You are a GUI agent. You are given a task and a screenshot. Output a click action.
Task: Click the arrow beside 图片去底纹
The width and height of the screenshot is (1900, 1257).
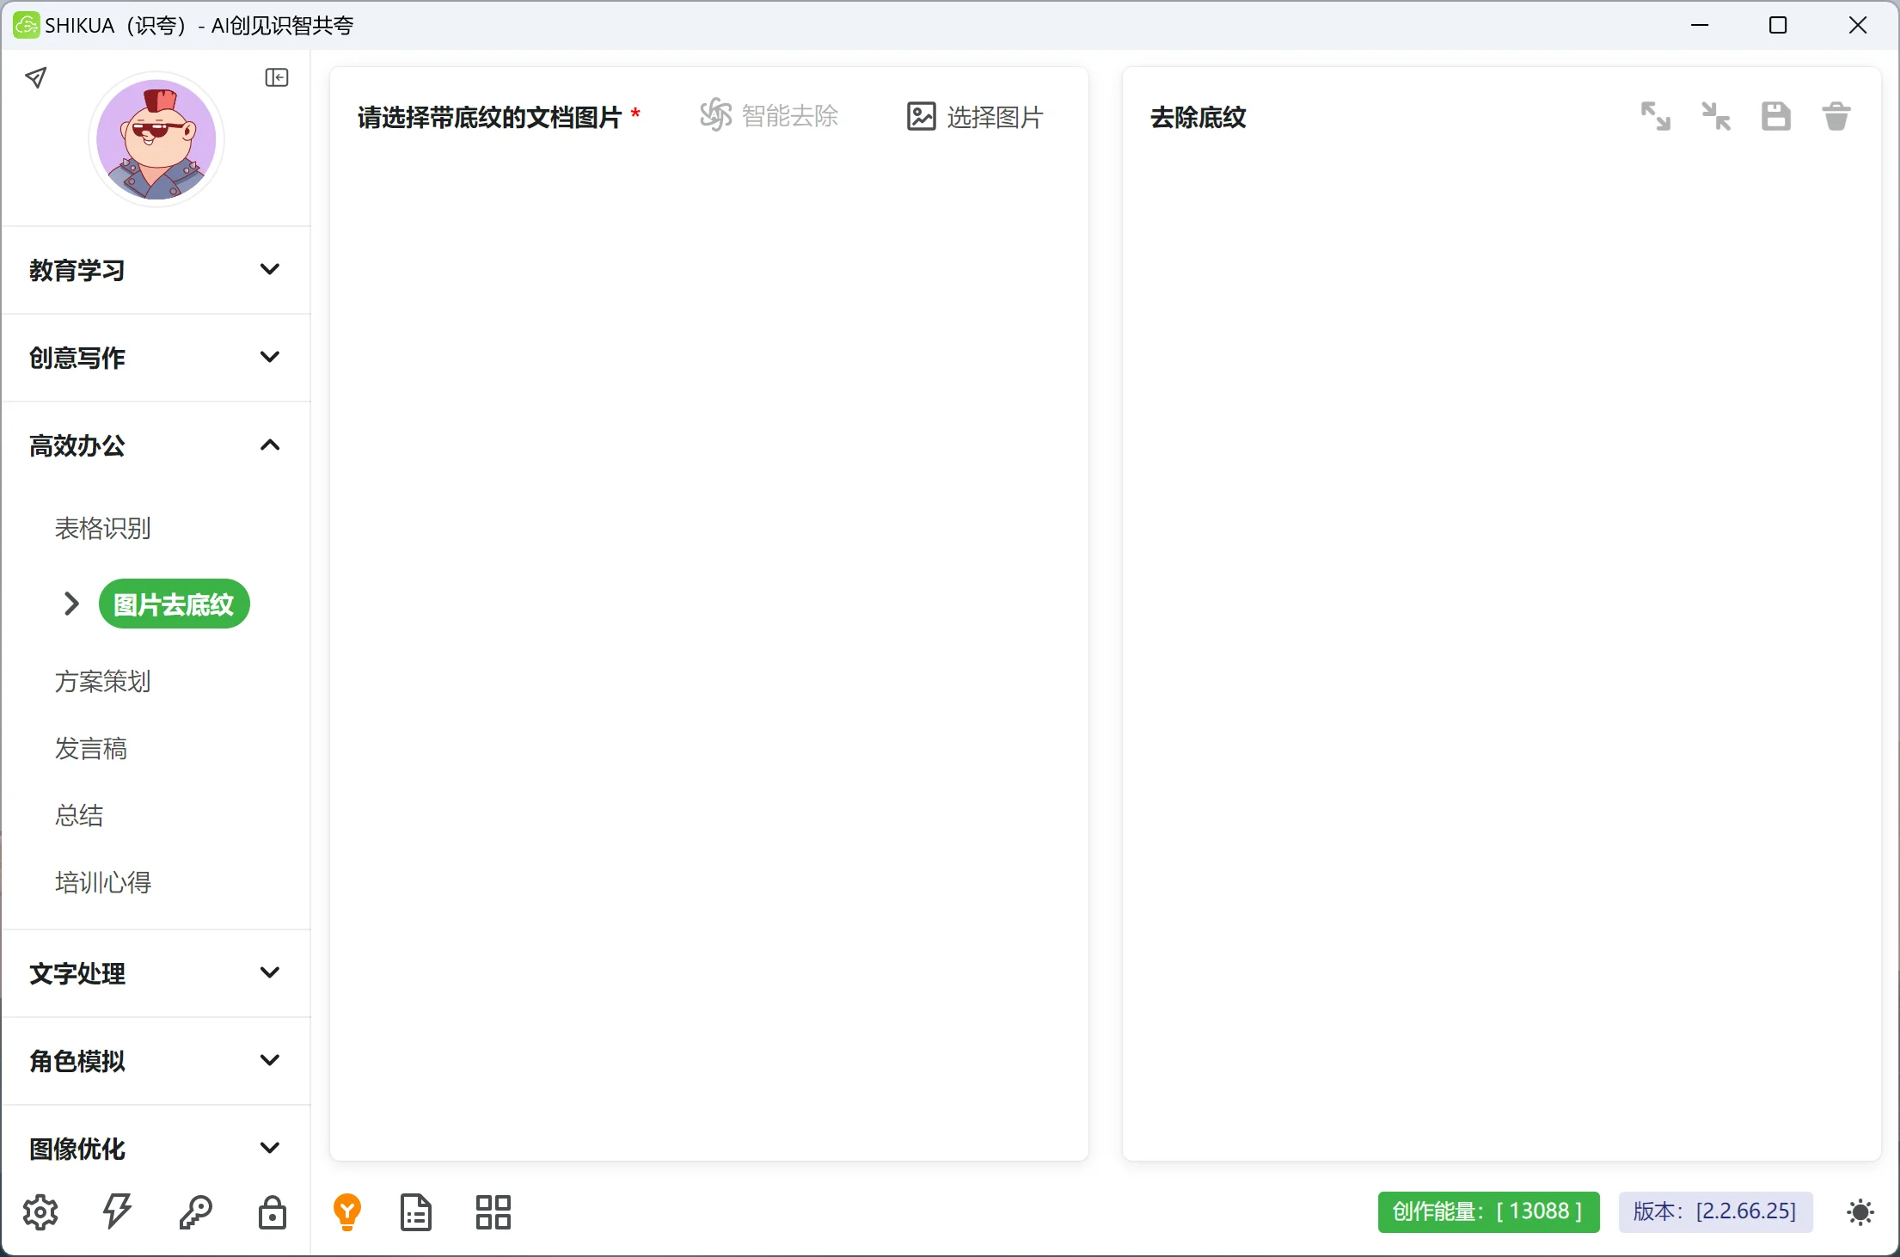pyautogui.click(x=71, y=604)
